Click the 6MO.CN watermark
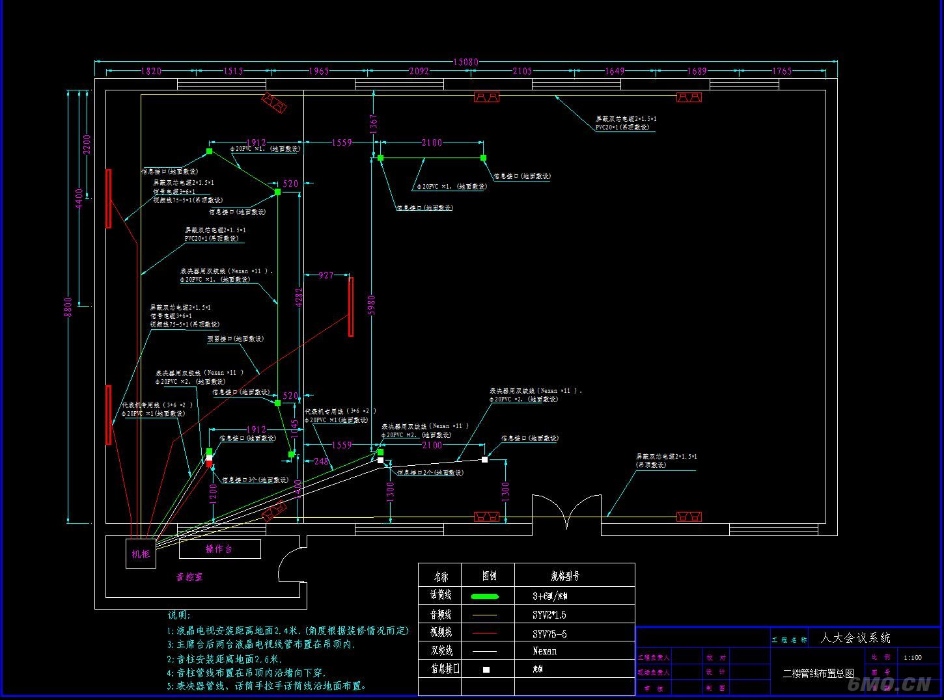Viewport: 944px width, 700px height. (x=891, y=684)
